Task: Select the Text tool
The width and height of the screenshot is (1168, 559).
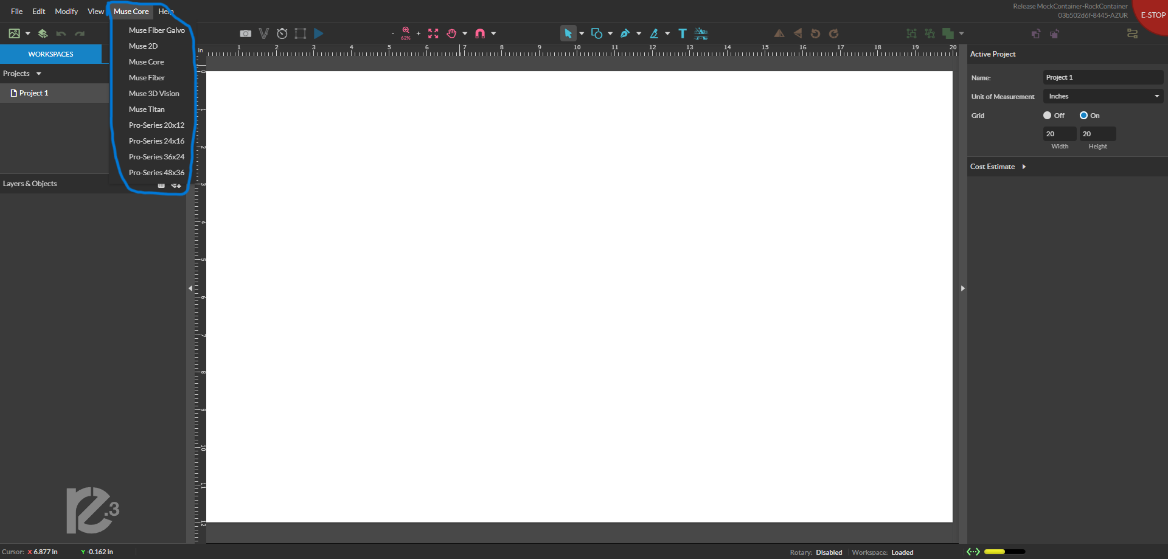Action: pos(683,33)
